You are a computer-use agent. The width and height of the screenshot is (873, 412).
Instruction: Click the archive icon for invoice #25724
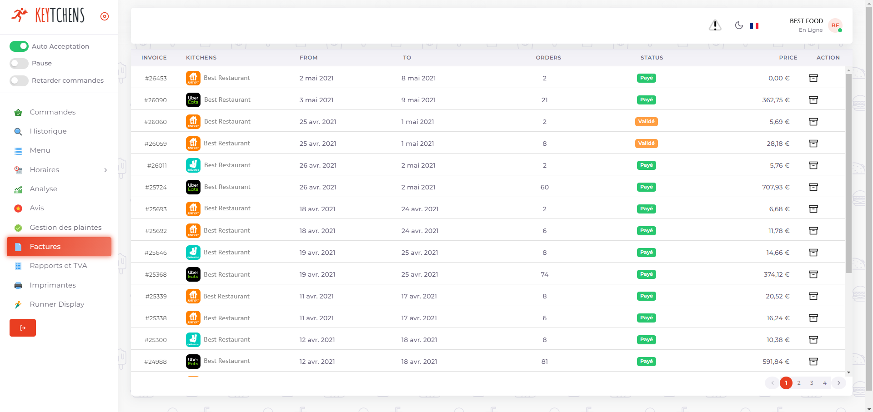(813, 187)
